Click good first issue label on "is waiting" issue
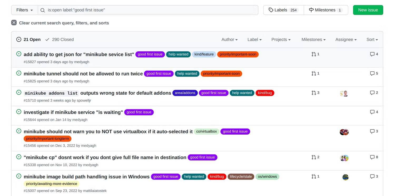395x196 pixels. coord(139,112)
